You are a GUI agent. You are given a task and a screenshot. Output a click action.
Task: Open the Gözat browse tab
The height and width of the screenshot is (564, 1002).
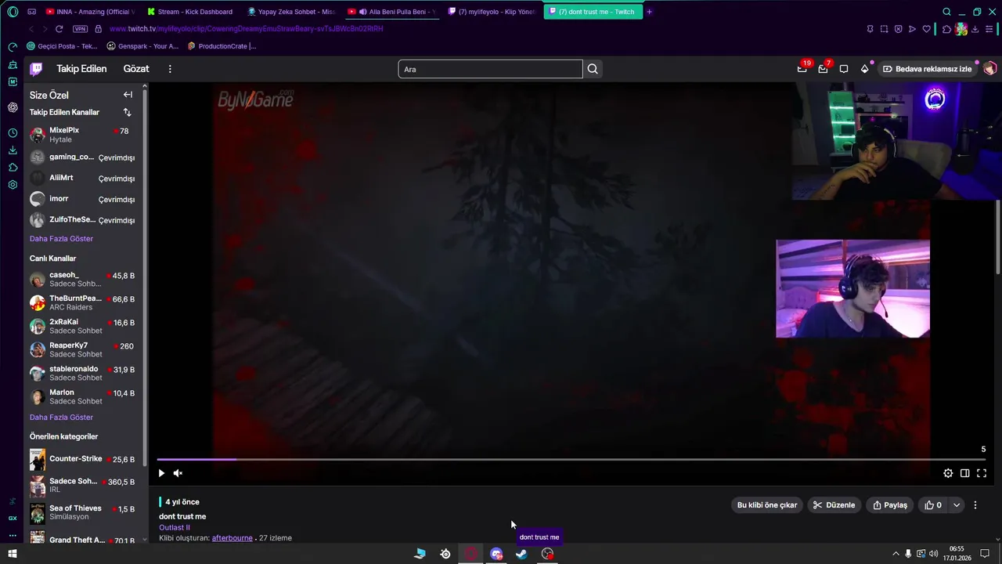pyautogui.click(x=136, y=69)
